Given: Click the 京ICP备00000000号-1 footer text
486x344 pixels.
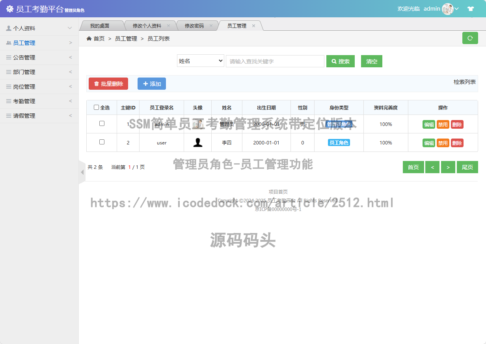Looking at the screenshot, I should 278,209.
